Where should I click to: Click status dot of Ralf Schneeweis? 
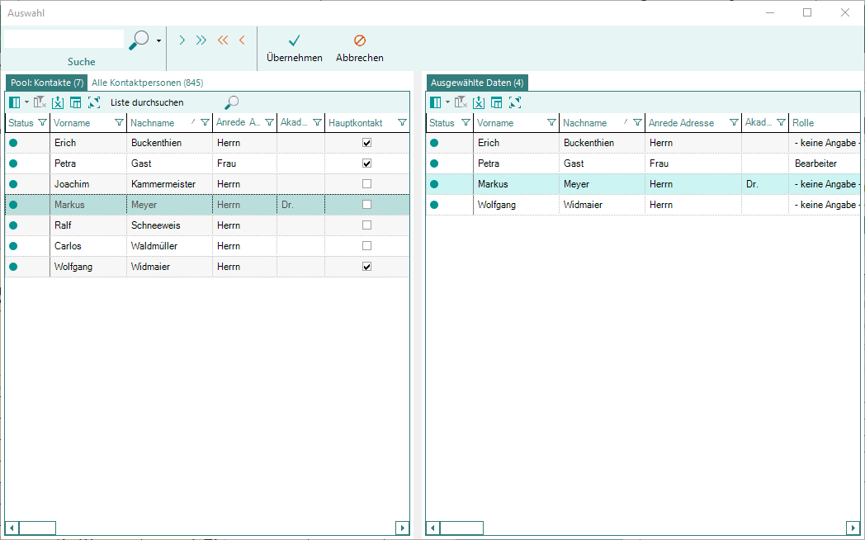pos(13,225)
